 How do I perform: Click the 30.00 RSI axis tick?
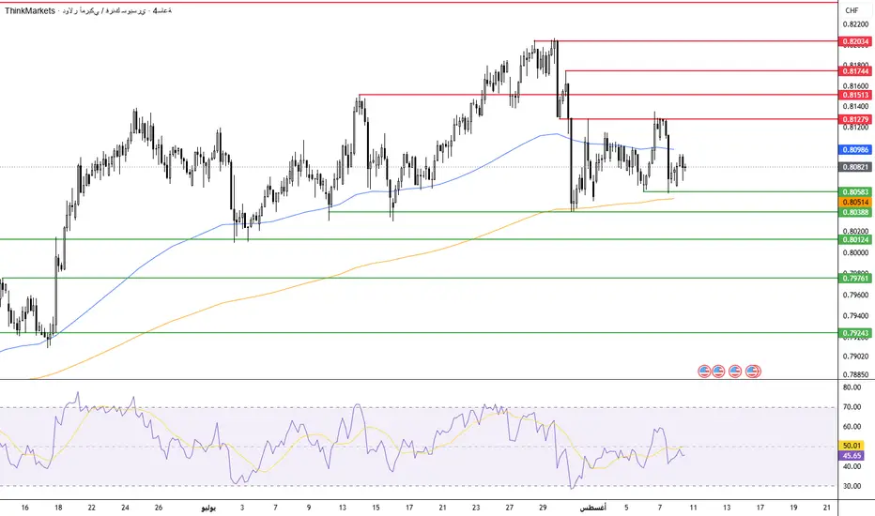pyautogui.click(x=852, y=486)
